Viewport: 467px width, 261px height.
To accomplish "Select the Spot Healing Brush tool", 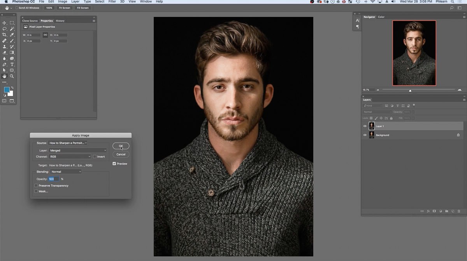I will point(5,41).
